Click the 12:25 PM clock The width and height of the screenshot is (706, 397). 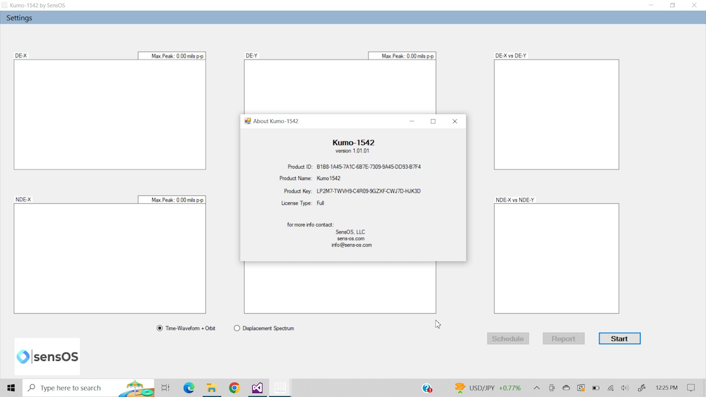coord(666,388)
